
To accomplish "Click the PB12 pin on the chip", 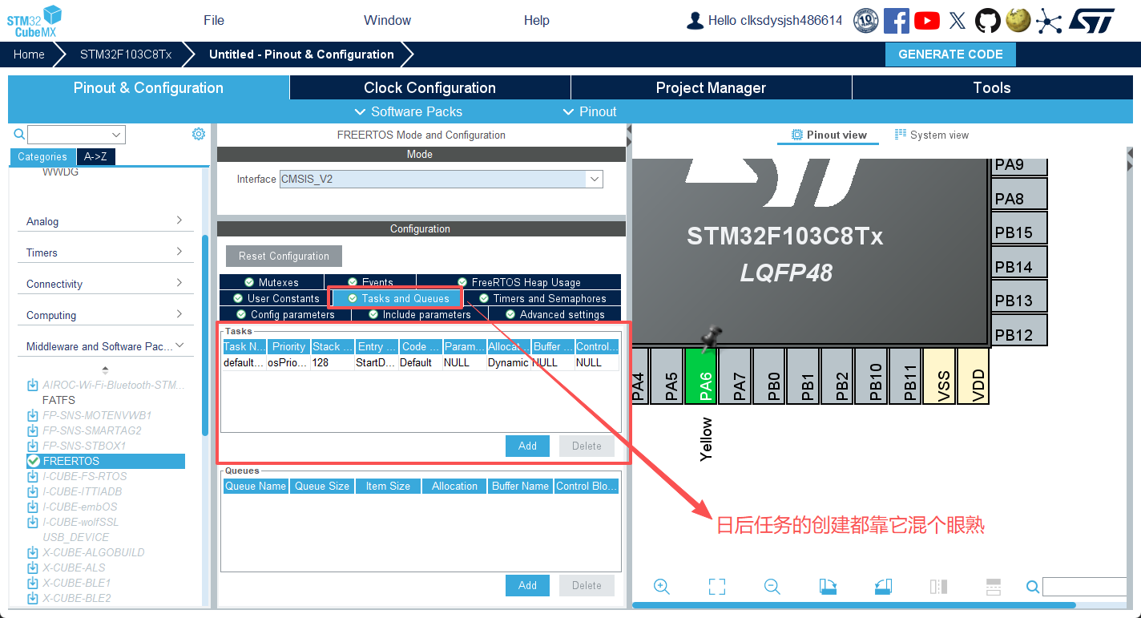I will pos(1019,329).
